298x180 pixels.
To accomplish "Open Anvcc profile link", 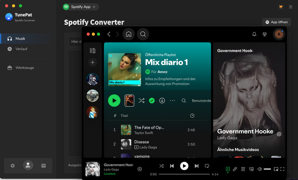I will click(x=163, y=72).
